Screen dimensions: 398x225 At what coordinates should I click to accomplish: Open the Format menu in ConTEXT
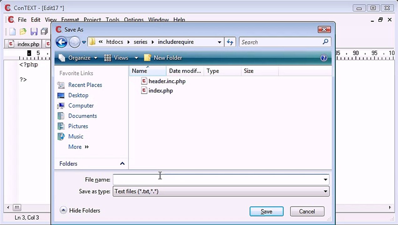70,20
